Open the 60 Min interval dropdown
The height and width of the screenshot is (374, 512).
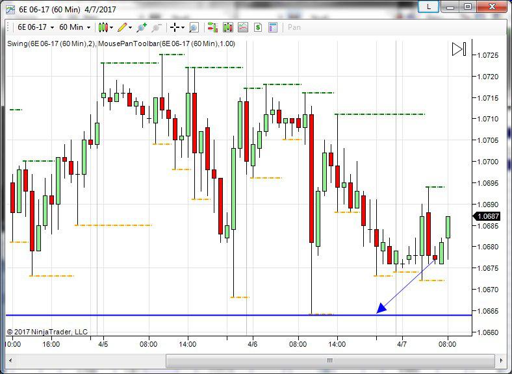click(75, 27)
